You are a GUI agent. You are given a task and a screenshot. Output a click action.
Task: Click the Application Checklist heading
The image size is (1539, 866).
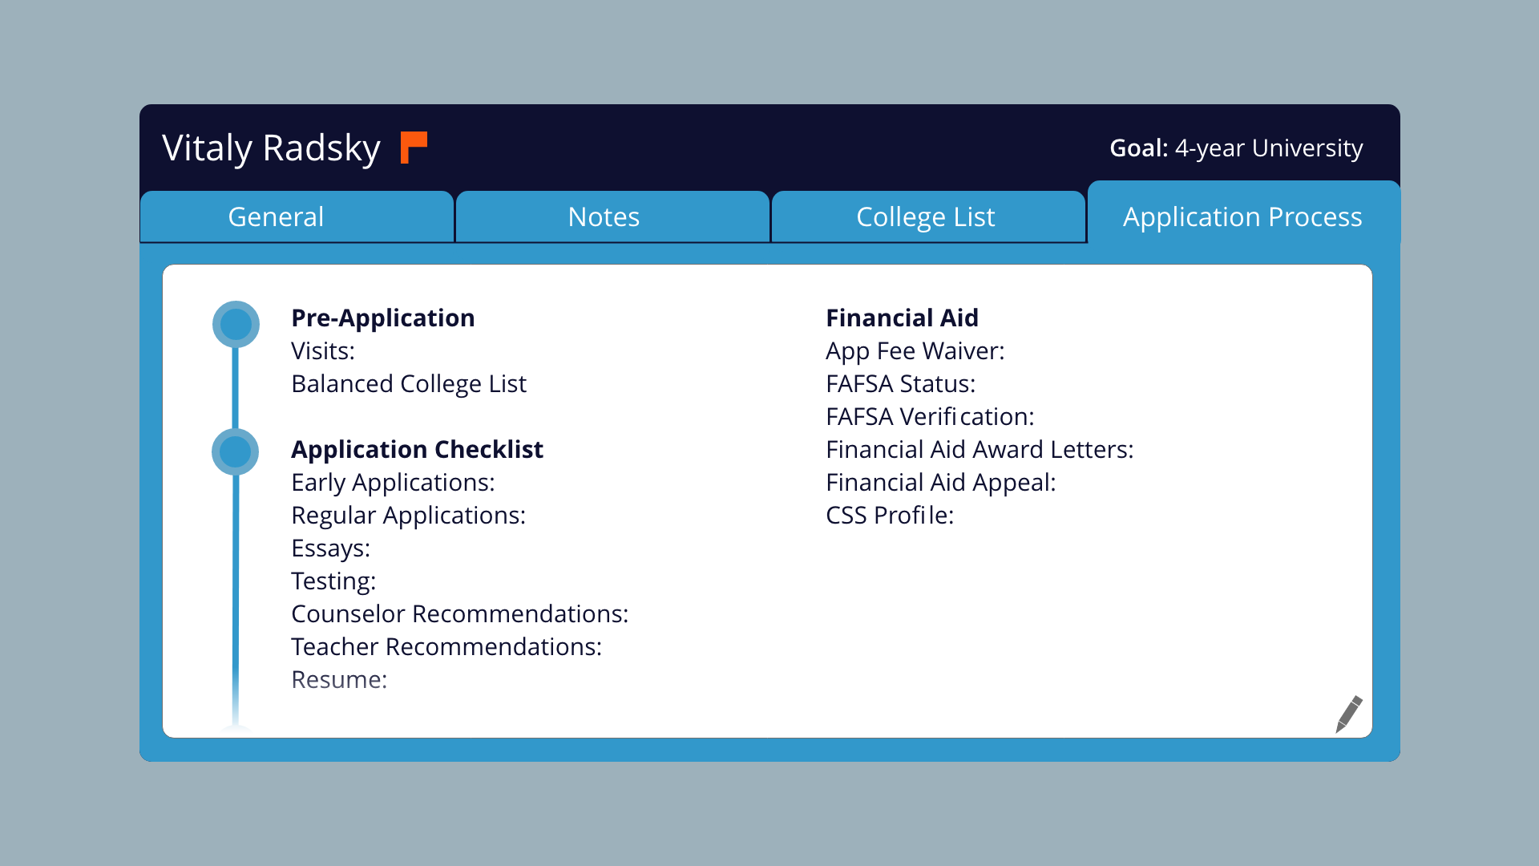pos(417,450)
